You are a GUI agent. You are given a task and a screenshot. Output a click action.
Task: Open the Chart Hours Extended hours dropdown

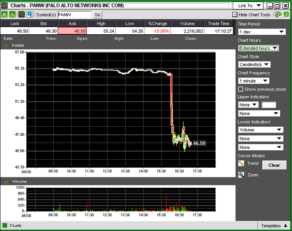click(x=259, y=48)
